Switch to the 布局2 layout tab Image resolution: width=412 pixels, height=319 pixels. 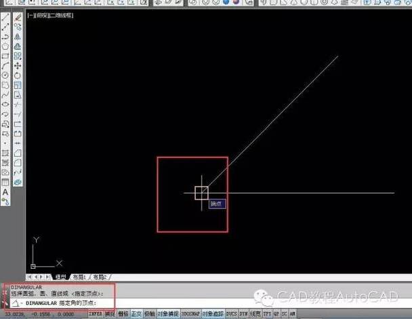pyautogui.click(x=100, y=277)
